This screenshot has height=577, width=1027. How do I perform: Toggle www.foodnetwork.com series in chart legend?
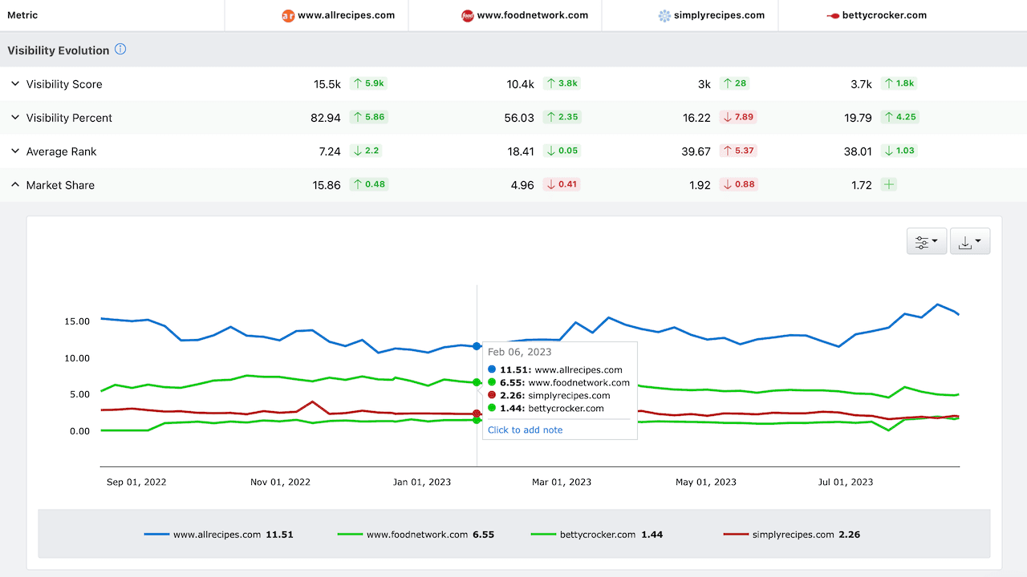point(416,534)
